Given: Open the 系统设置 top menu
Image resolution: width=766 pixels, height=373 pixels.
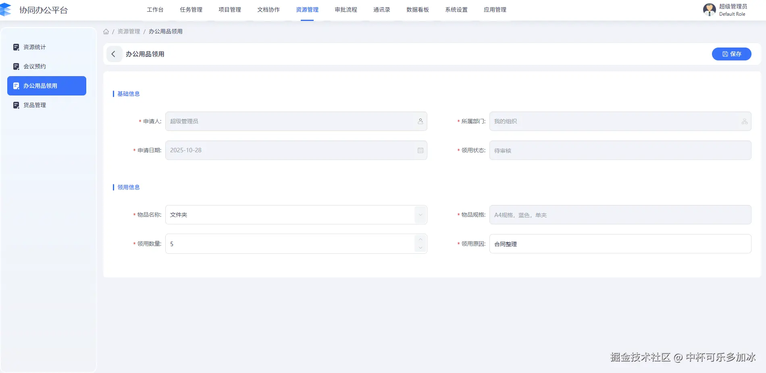Looking at the screenshot, I should pos(456,10).
